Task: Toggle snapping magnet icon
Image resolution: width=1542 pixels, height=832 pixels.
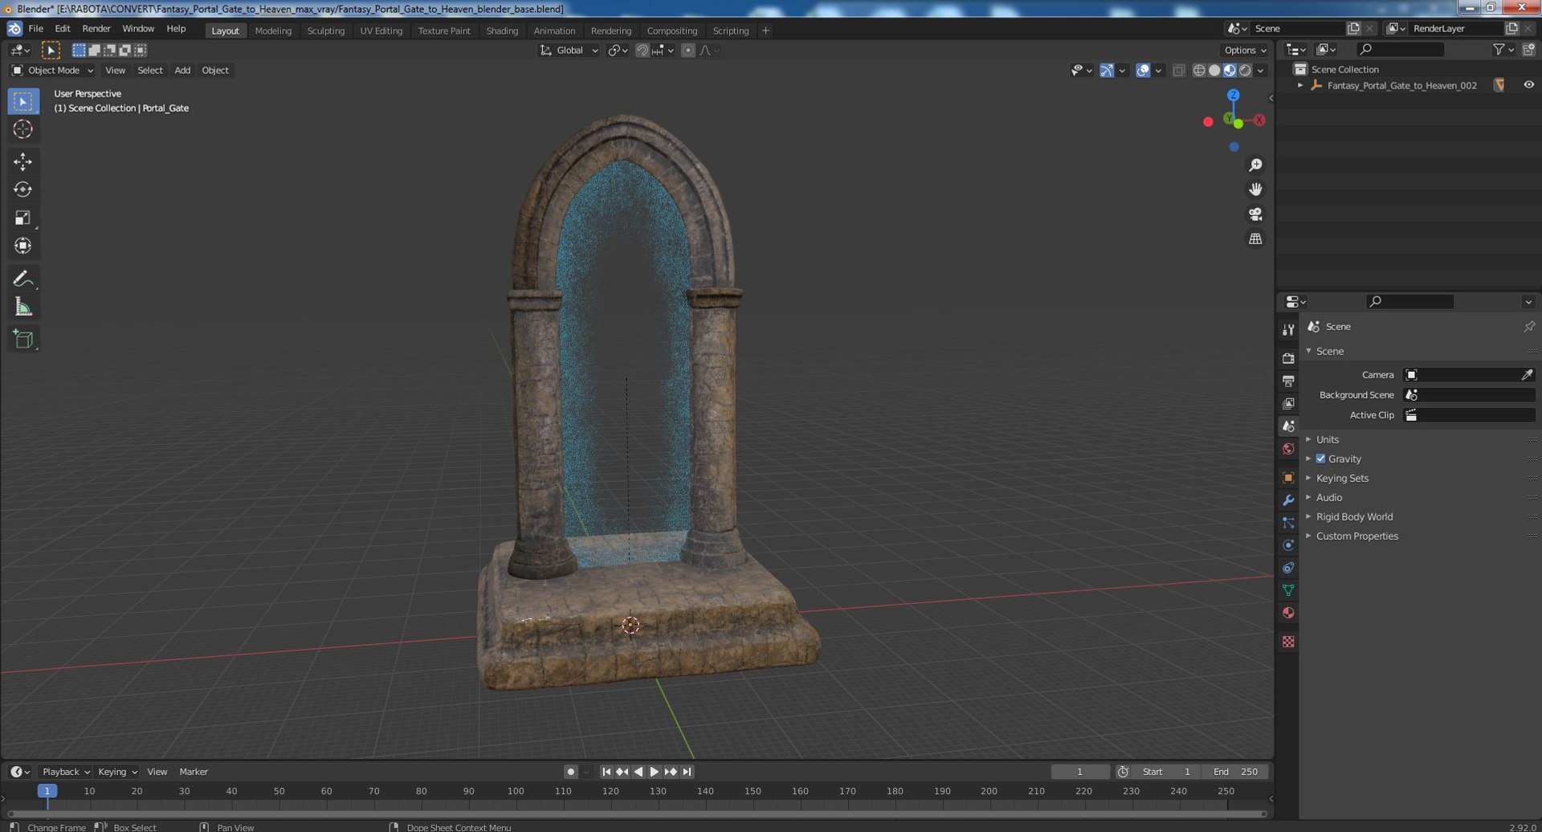Action: pos(642,51)
